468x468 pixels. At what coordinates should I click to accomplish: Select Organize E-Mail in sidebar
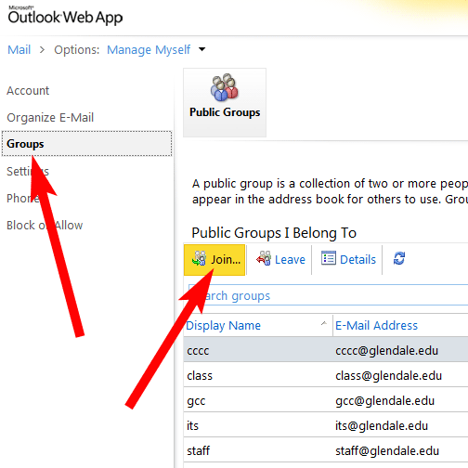click(50, 118)
